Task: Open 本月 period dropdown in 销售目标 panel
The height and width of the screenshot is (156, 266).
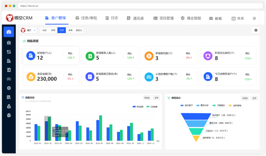Action: [156, 98]
